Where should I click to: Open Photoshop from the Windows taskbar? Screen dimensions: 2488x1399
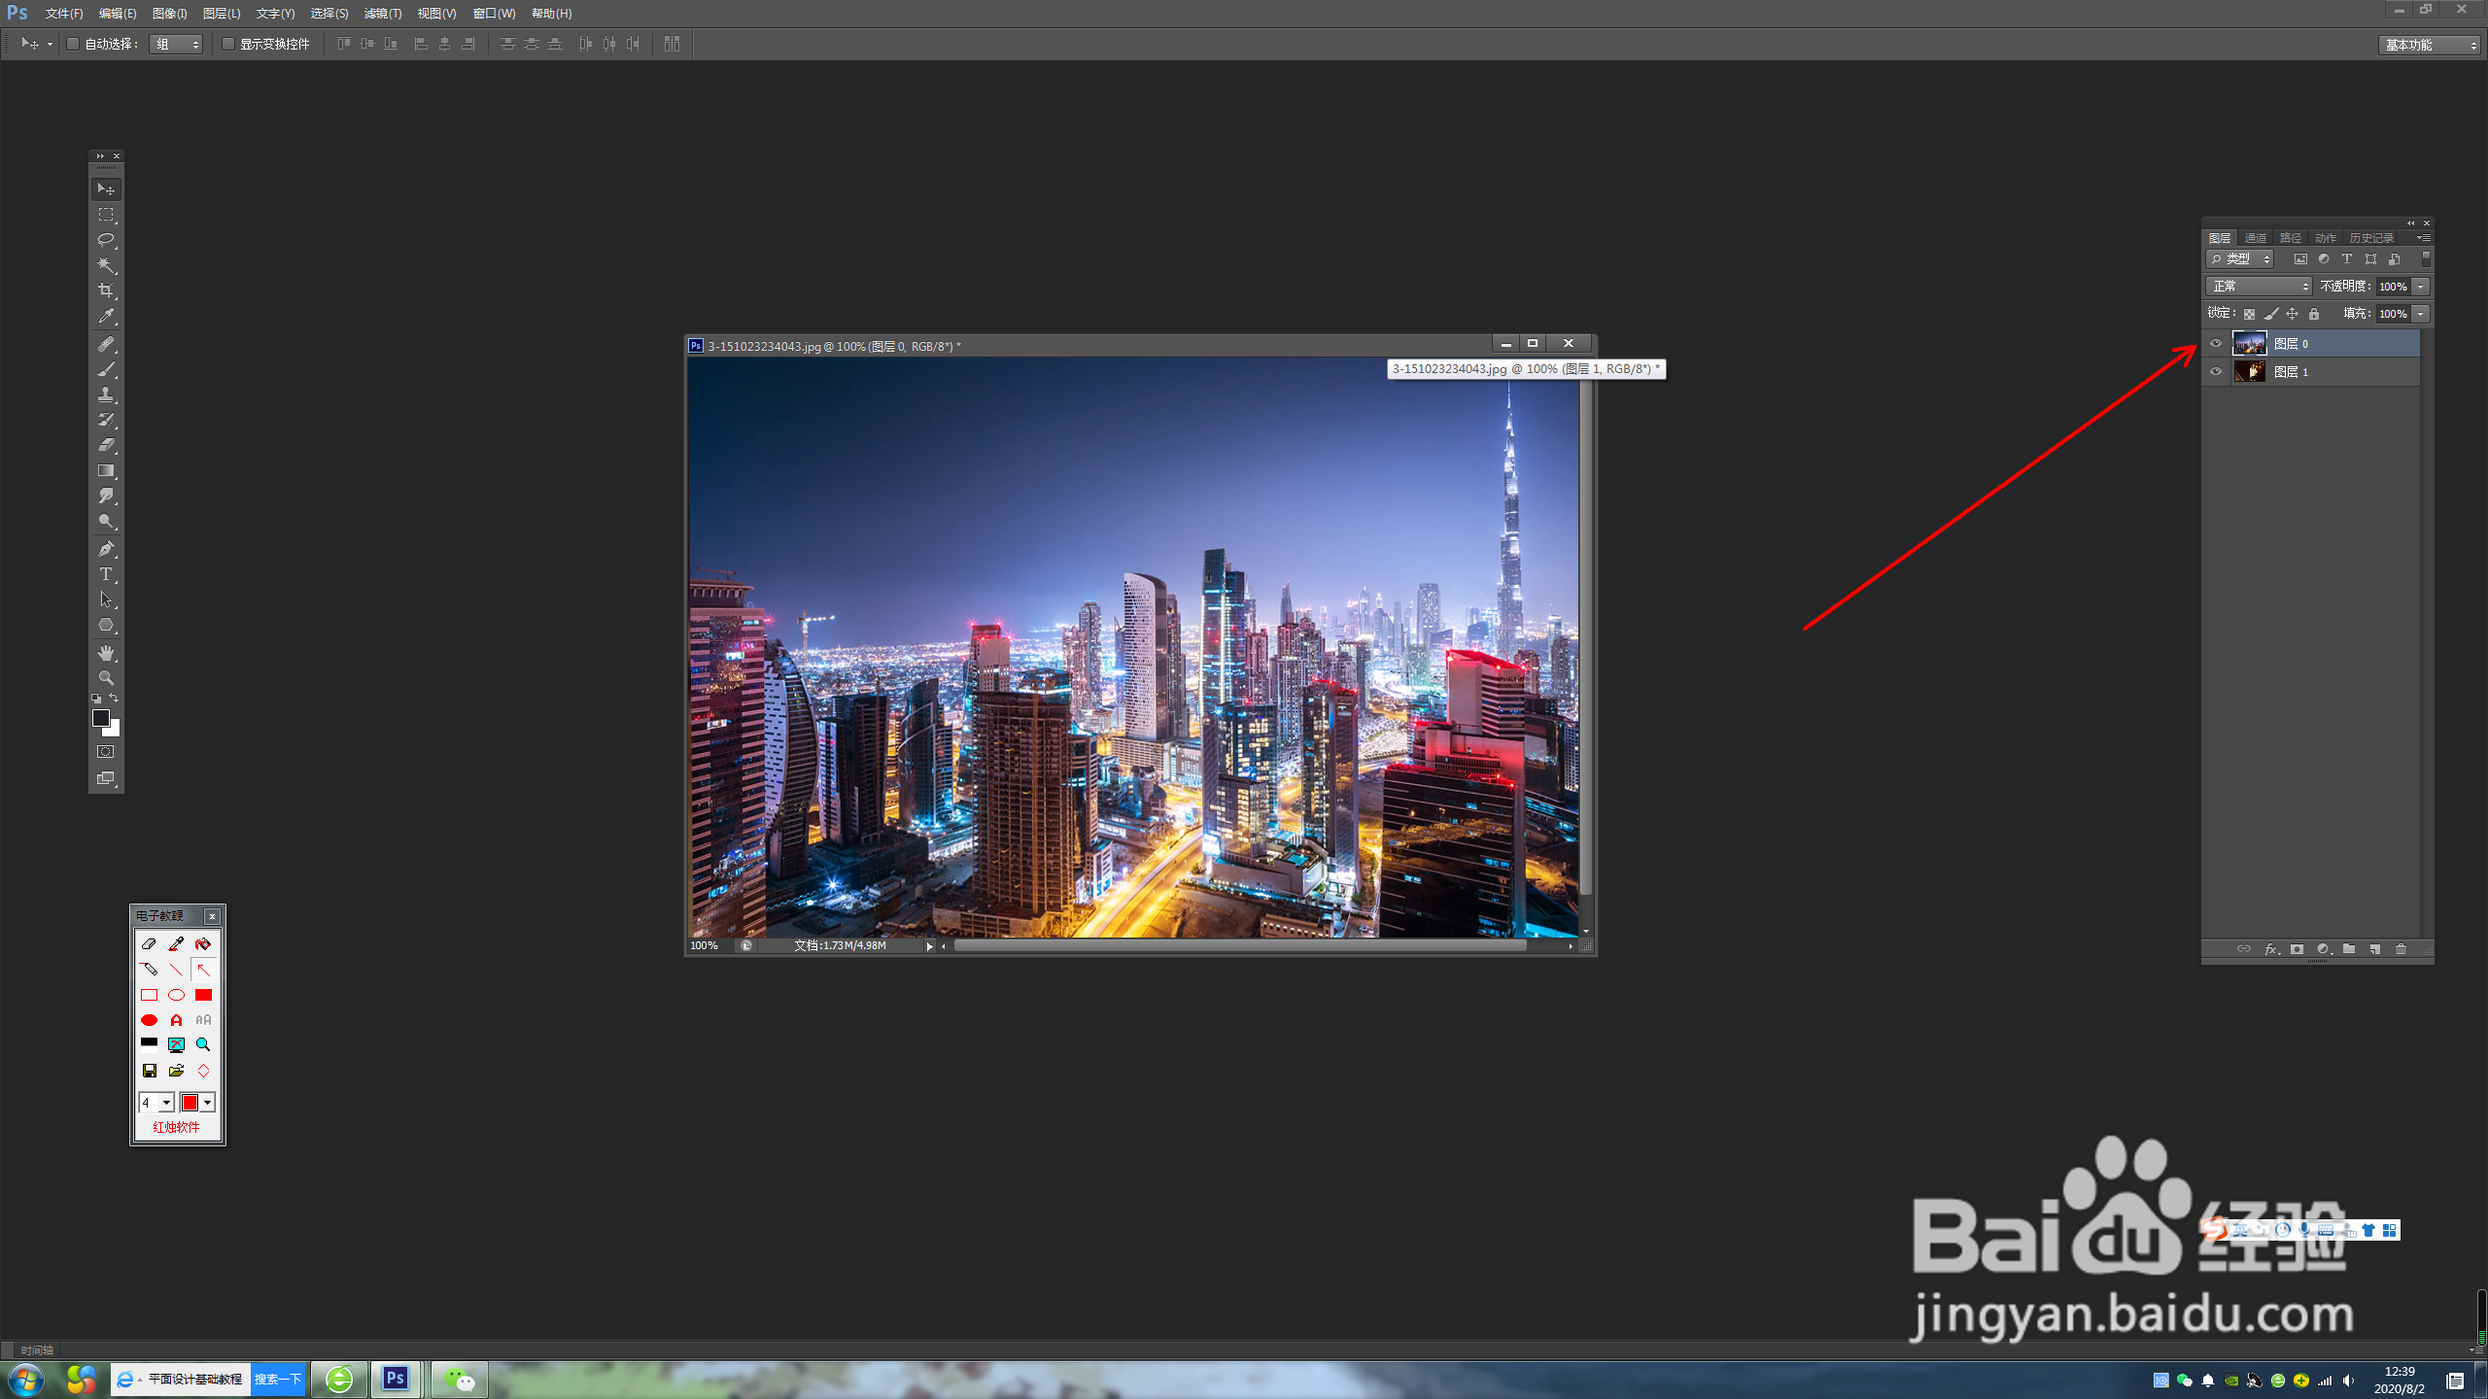click(396, 1379)
